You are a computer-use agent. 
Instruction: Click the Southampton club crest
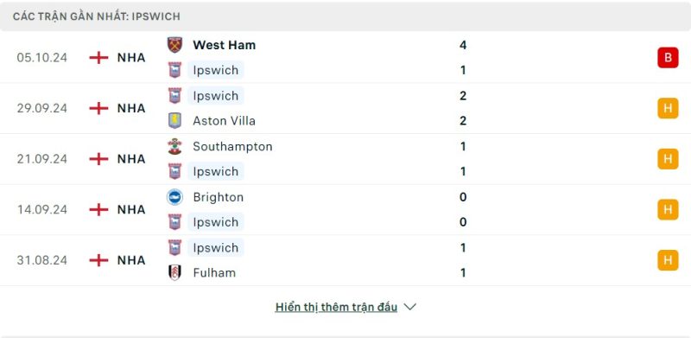click(x=174, y=146)
